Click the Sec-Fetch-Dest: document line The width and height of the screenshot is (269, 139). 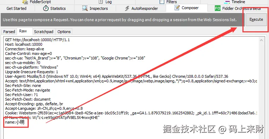point(28,99)
